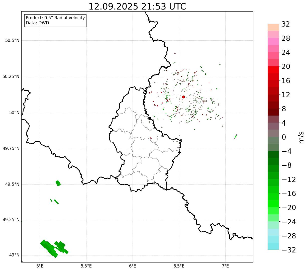Click the 5°E longitude label
The image size is (307, 271).
pyautogui.click(x=40, y=266)
